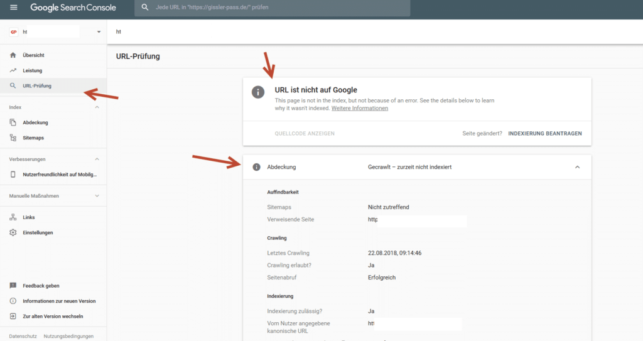Image resolution: width=643 pixels, height=341 pixels.
Task: Click INDEXIERUNG BEANTRAGEN
Action: pos(545,133)
